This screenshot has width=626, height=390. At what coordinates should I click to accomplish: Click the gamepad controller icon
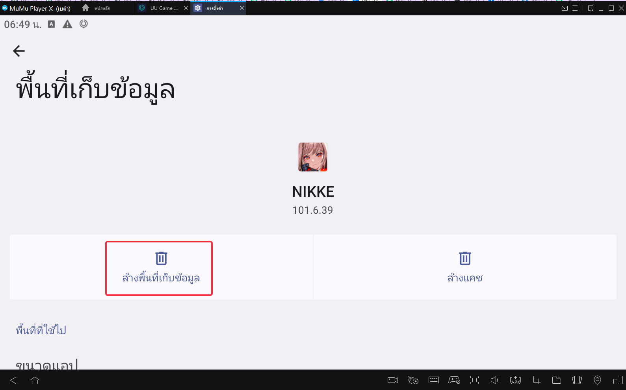click(454, 380)
